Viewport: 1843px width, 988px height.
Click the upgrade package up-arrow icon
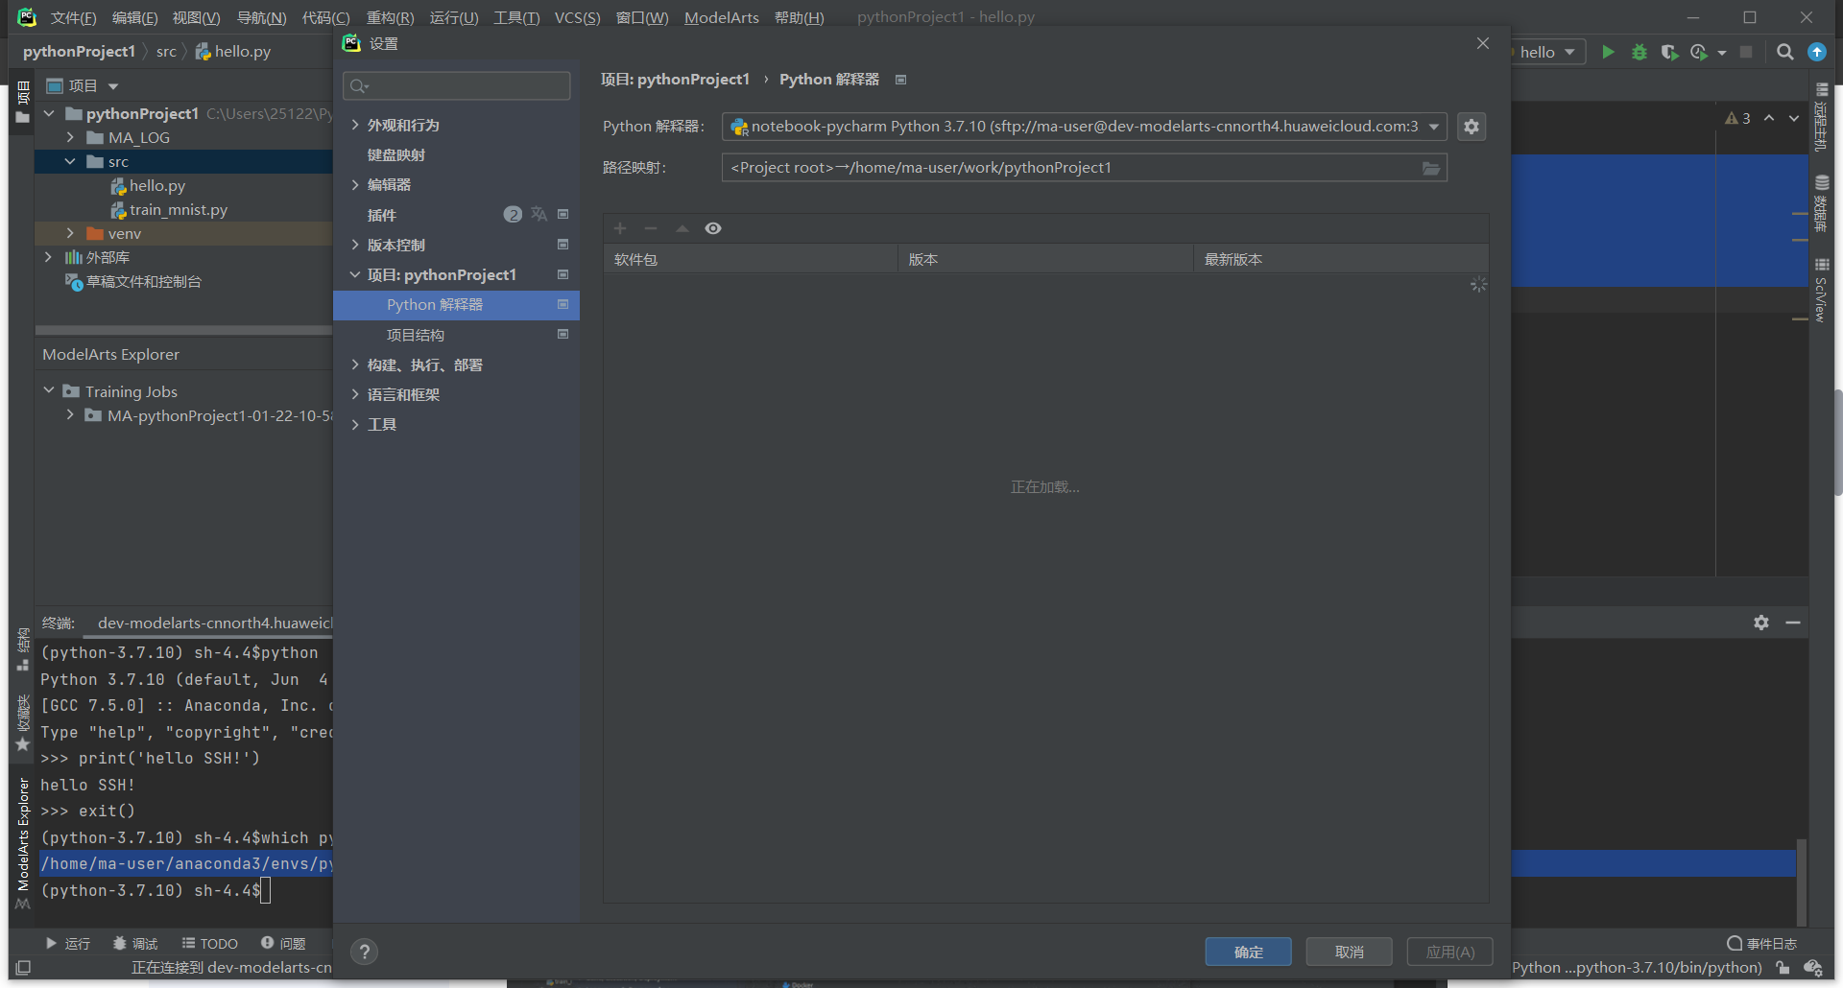click(x=682, y=228)
